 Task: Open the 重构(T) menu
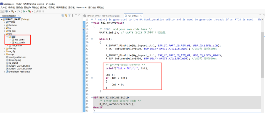[x=27, y=8]
